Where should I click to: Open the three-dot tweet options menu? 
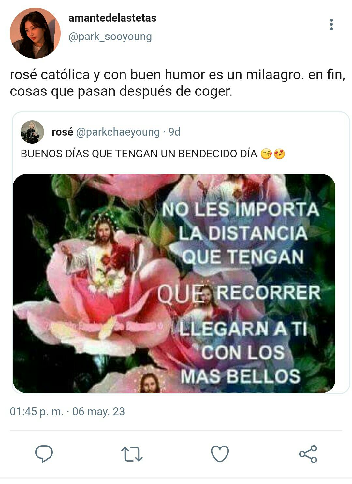(331, 24)
